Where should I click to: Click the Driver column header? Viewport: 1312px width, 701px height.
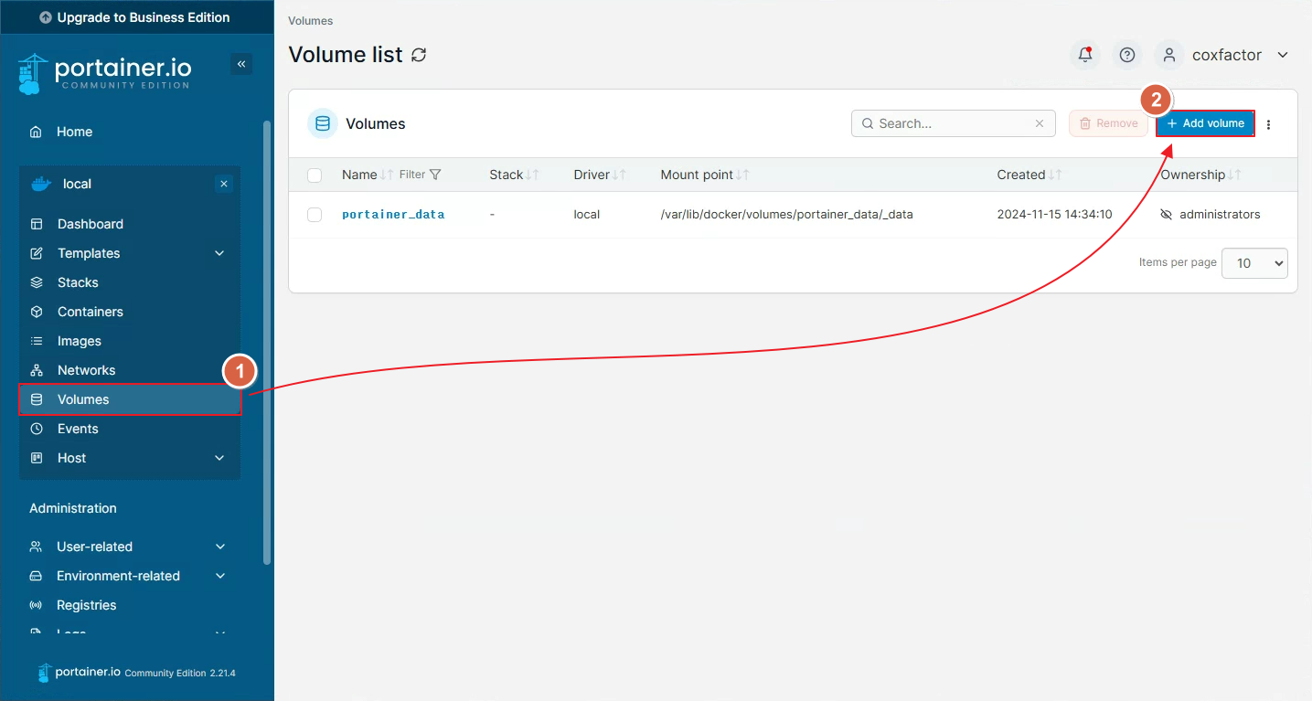(592, 175)
